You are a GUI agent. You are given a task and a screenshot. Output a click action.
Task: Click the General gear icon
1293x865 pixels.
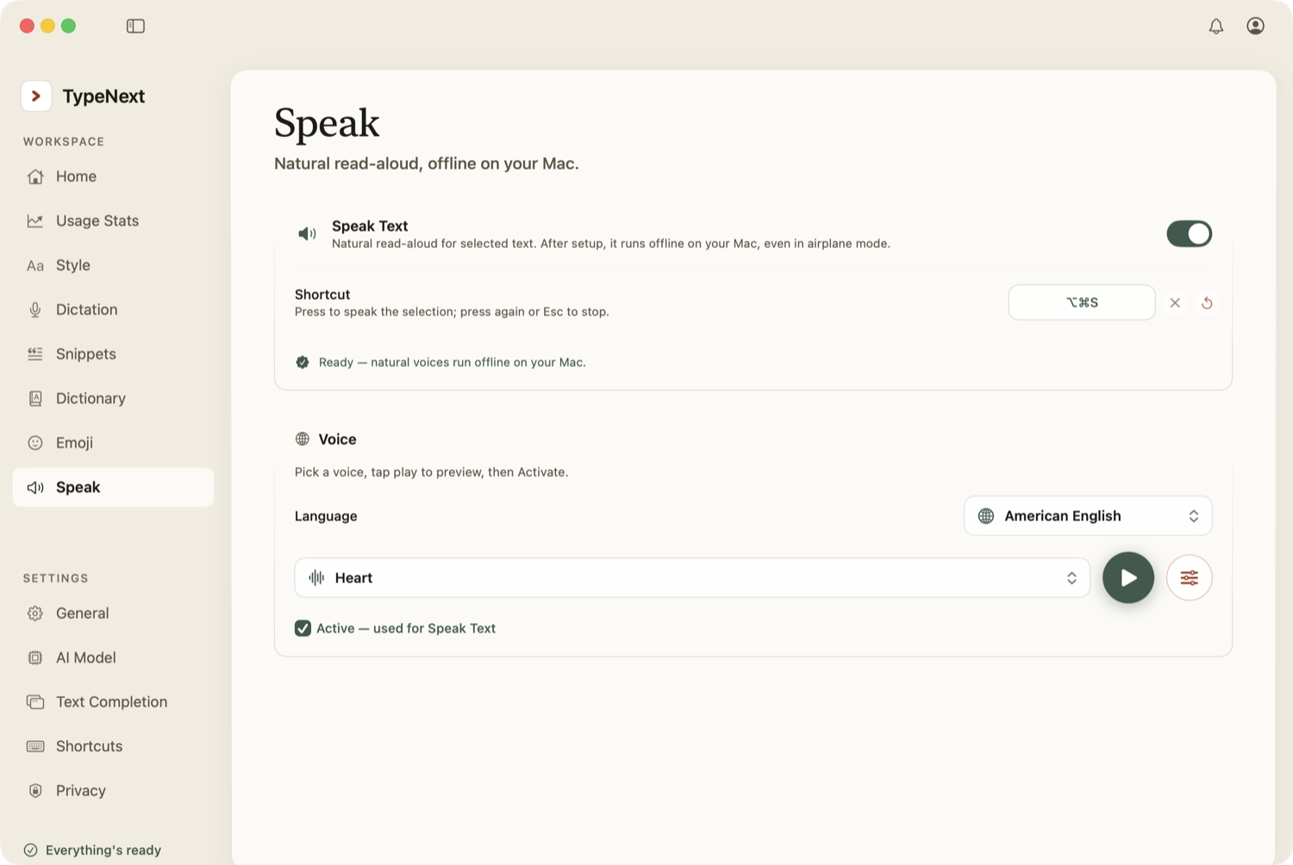pyautogui.click(x=35, y=613)
